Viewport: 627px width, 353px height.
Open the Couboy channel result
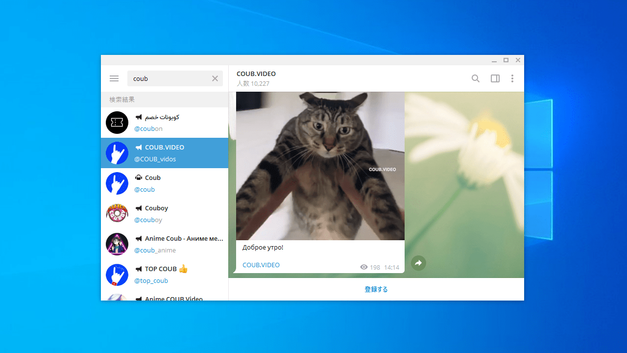[x=165, y=214]
